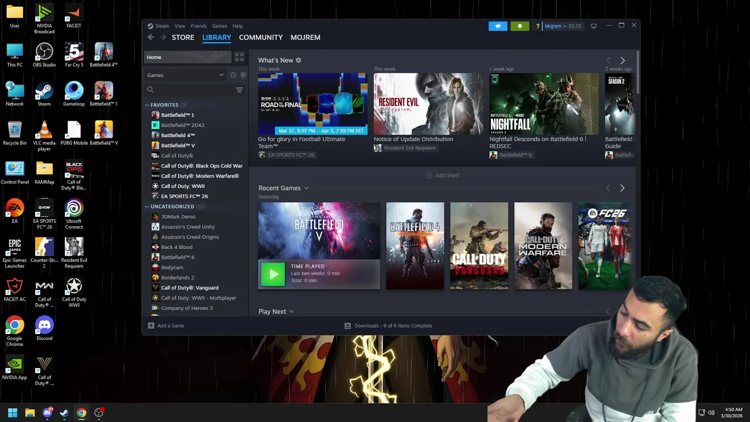Open Counter-Strike 2 desktop shortcut

44,253
